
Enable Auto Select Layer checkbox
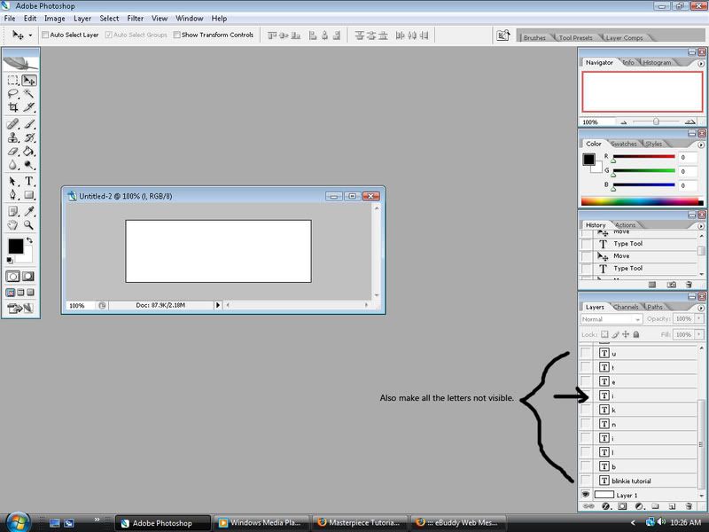point(45,35)
